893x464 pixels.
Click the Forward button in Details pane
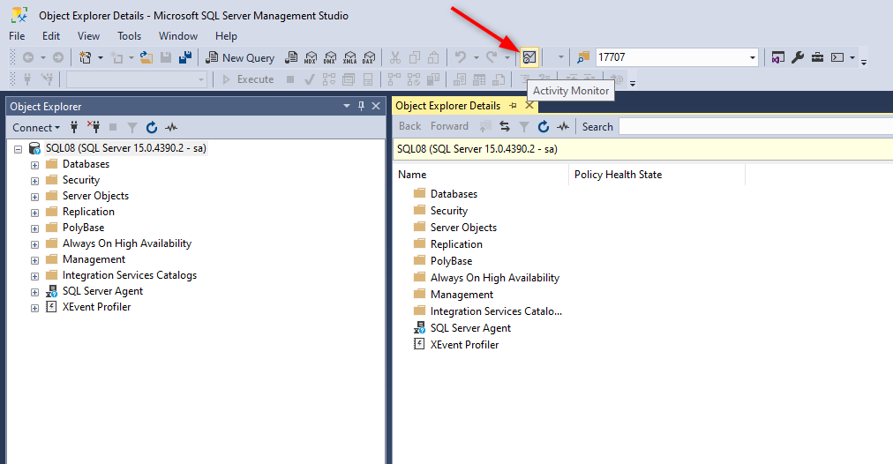coord(449,126)
